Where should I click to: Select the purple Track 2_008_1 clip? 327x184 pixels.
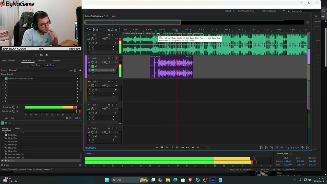pos(171,67)
